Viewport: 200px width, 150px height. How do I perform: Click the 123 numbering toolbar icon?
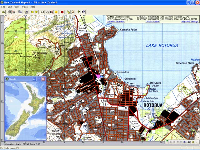click(47, 12)
